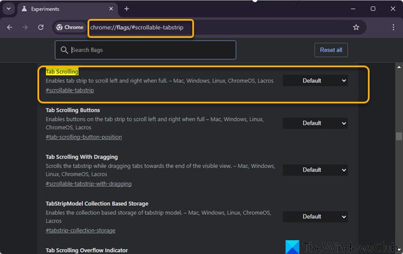Click the address bar URL
The width and height of the screenshot is (403, 254).
[x=137, y=28]
